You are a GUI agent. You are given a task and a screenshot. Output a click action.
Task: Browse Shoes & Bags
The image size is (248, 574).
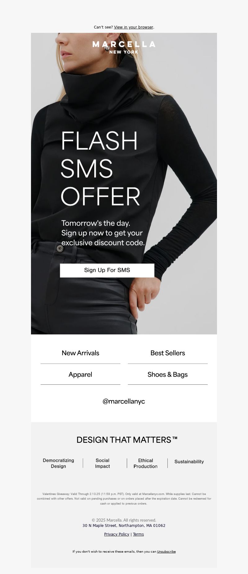[168, 374]
